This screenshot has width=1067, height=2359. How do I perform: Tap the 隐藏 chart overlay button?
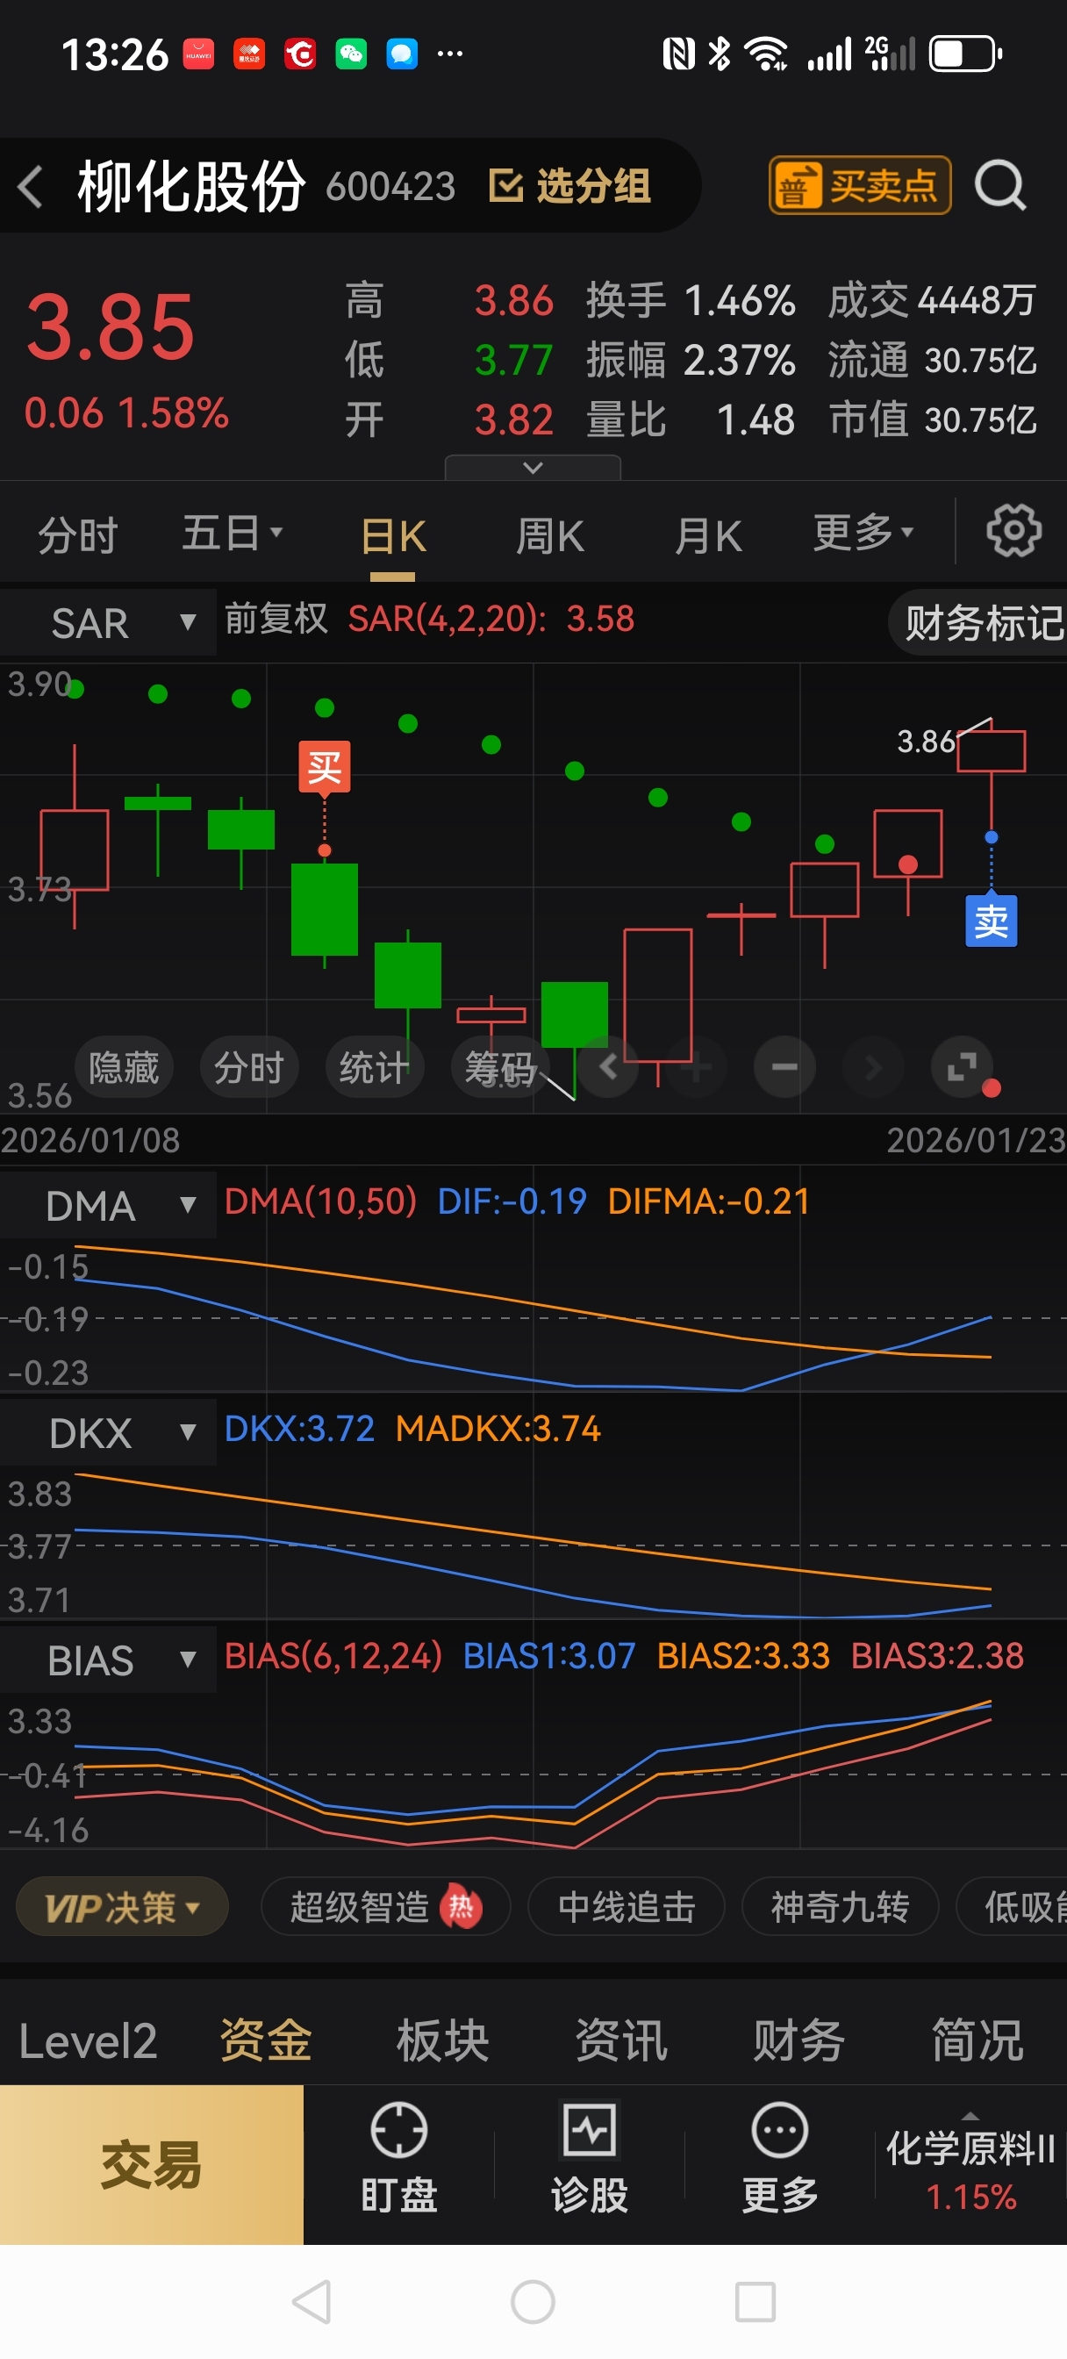pyautogui.click(x=124, y=1067)
